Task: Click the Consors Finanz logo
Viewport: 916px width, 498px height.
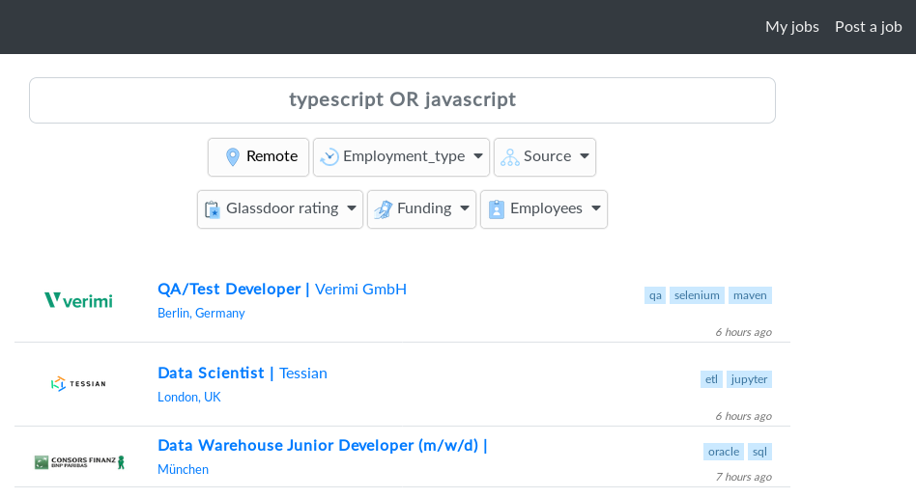Action: (x=79, y=462)
